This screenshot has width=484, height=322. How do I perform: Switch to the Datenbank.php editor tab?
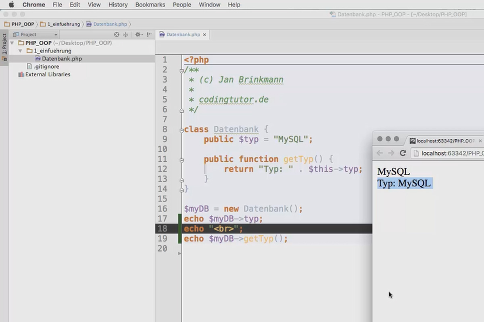(x=183, y=35)
